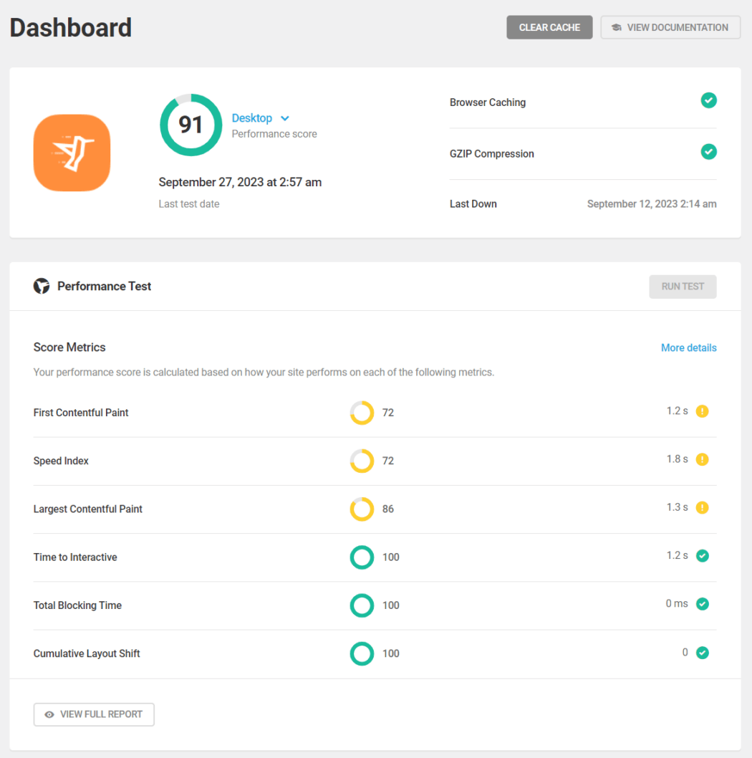Click the green check icon for Time to Interactive
Image resolution: width=752 pixels, height=758 pixels.
click(x=702, y=555)
